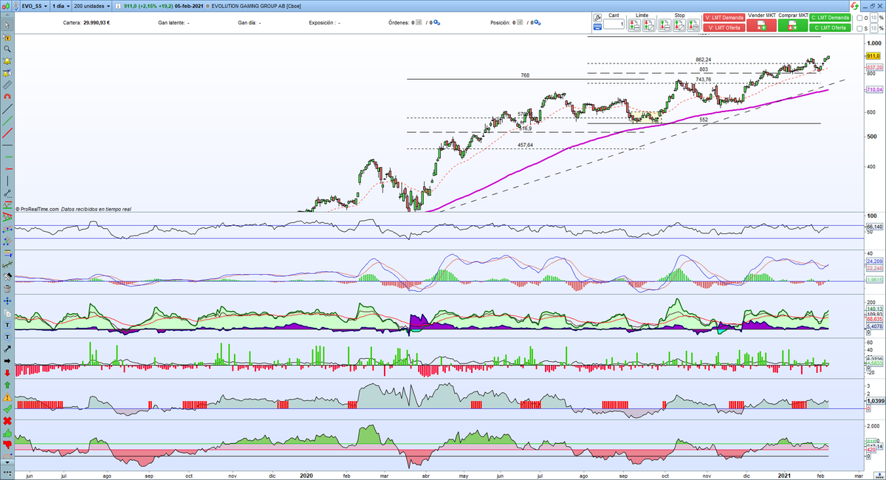
Task: Collapse toolbar arrow at sidebar top
Action: pyautogui.click(x=7, y=16)
